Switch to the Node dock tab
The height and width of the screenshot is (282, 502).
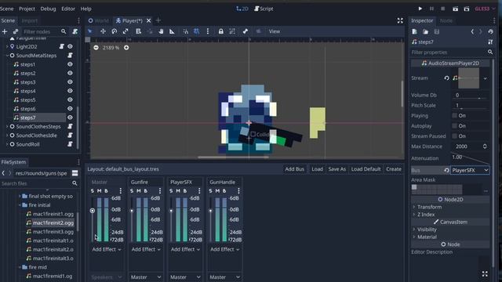pyautogui.click(x=446, y=20)
